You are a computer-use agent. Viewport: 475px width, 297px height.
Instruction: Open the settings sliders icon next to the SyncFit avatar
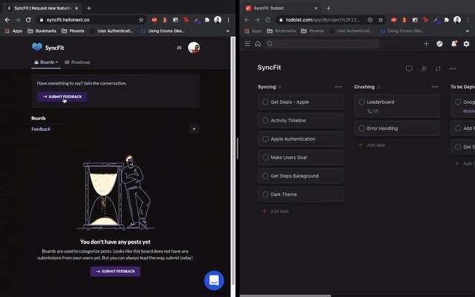click(x=179, y=48)
